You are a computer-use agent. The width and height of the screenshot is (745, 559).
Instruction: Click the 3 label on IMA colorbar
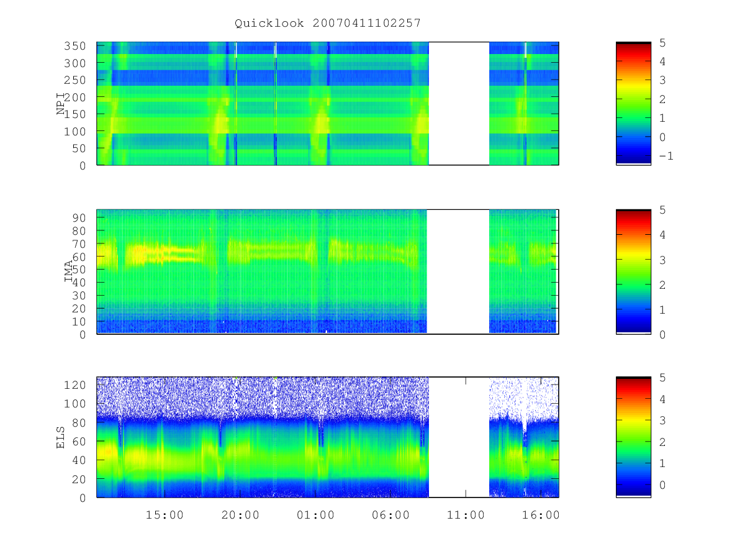tap(662, 260)
